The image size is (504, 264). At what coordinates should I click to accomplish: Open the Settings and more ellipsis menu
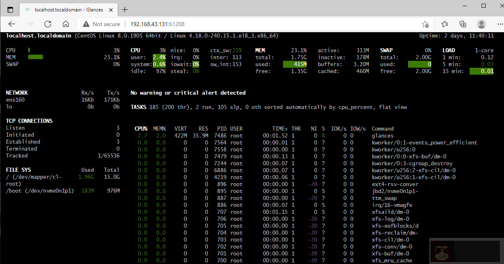pos(497,24)
